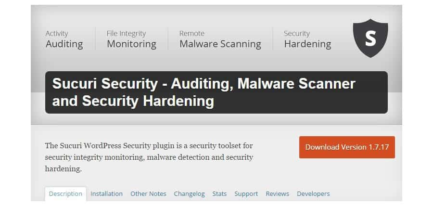Click the Sucuri Security plugin title banner

[216, 92]
